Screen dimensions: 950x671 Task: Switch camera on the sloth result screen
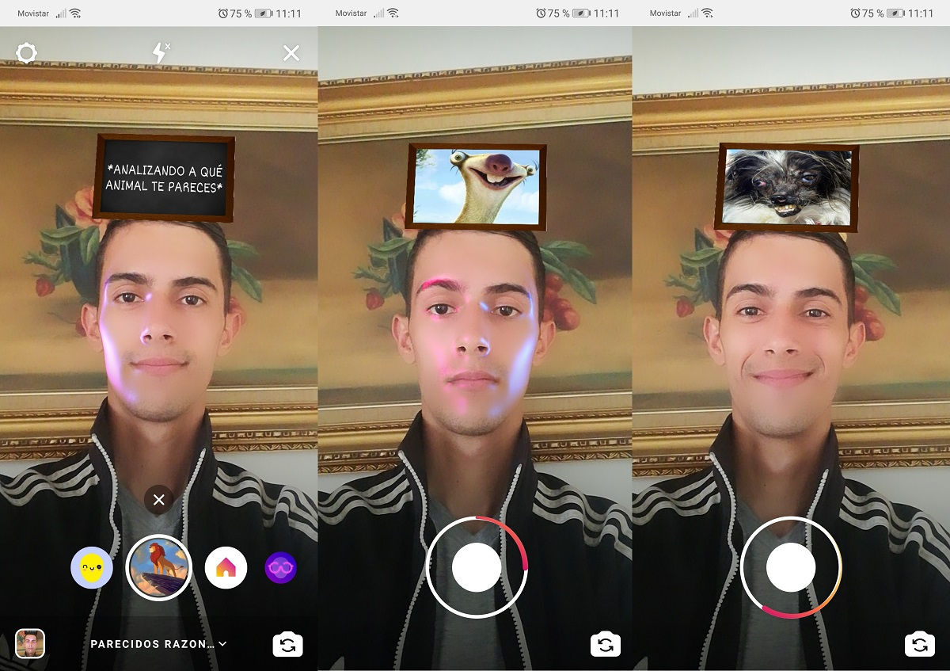pyautogui.click(x=606, y=645)
